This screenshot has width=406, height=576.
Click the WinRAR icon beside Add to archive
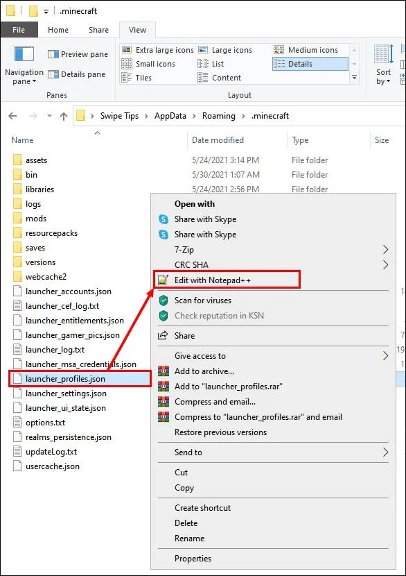click(164, 371)
